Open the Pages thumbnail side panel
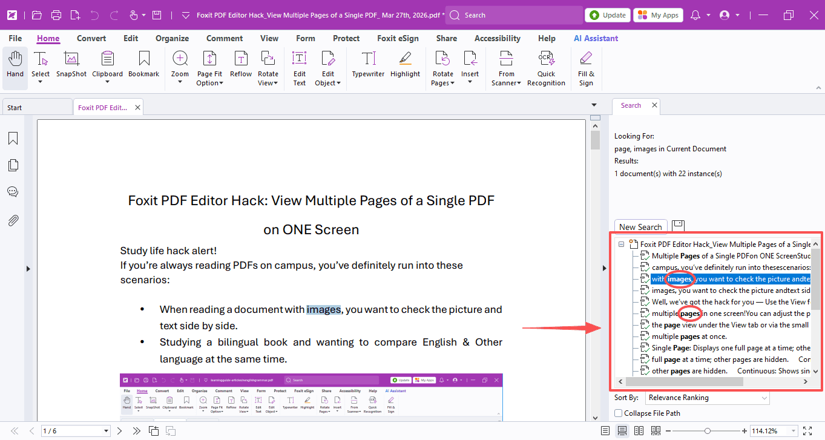 (13, 165)
